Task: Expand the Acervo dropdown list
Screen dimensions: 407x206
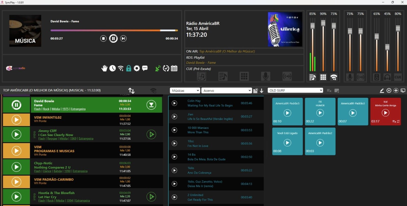Action: (x=227, y=91)
